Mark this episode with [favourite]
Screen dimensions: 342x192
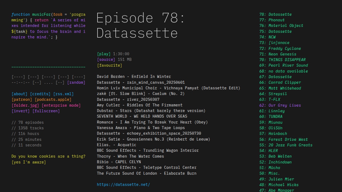[110, 65]
